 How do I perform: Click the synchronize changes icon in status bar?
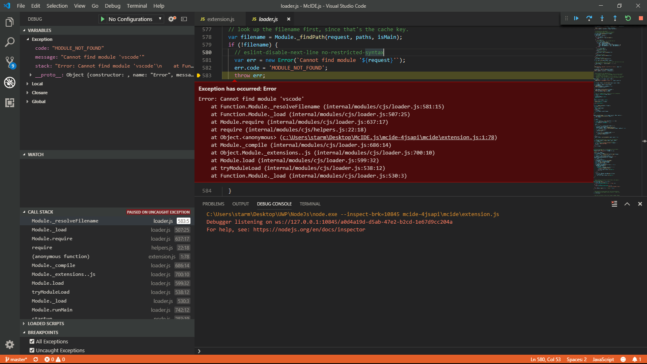coord(36,359)
